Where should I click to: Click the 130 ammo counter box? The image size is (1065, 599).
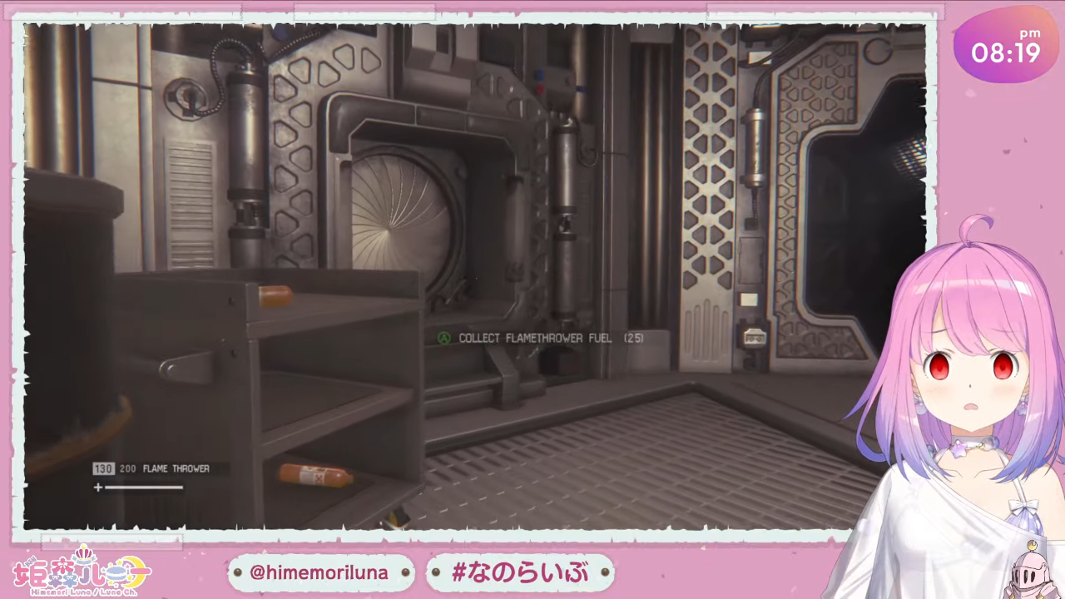tap(103, 468)
